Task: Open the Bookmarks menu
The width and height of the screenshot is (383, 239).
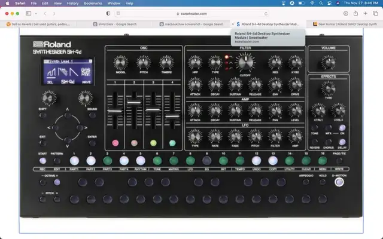Action: 93,3
